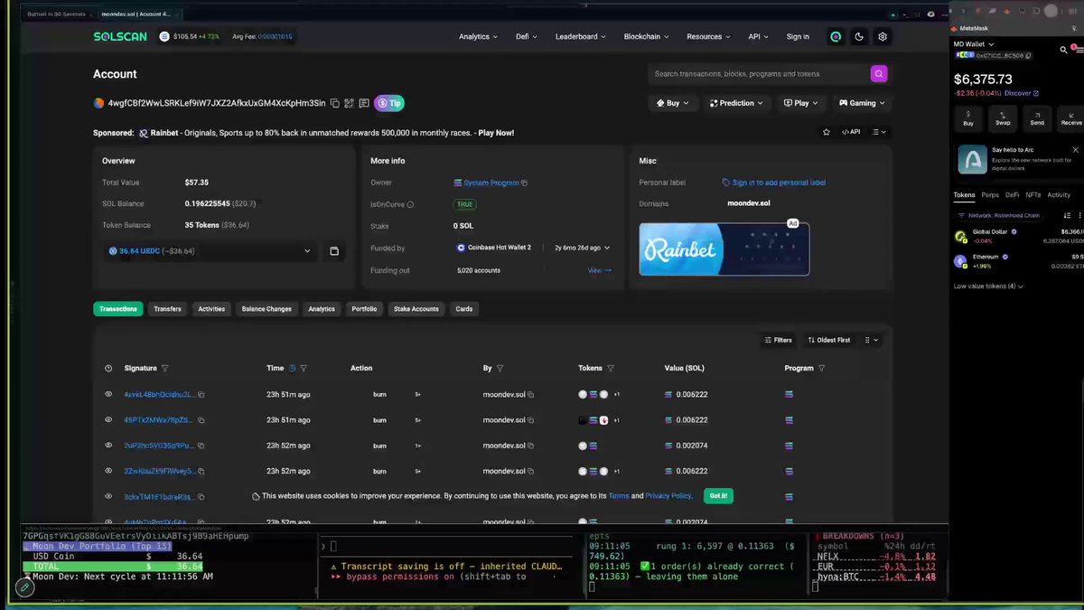The width and height of the screenshot is (1084, 610).
Task: Switch to the NFTs tab in MetaMask
Action: point(1033,195)
